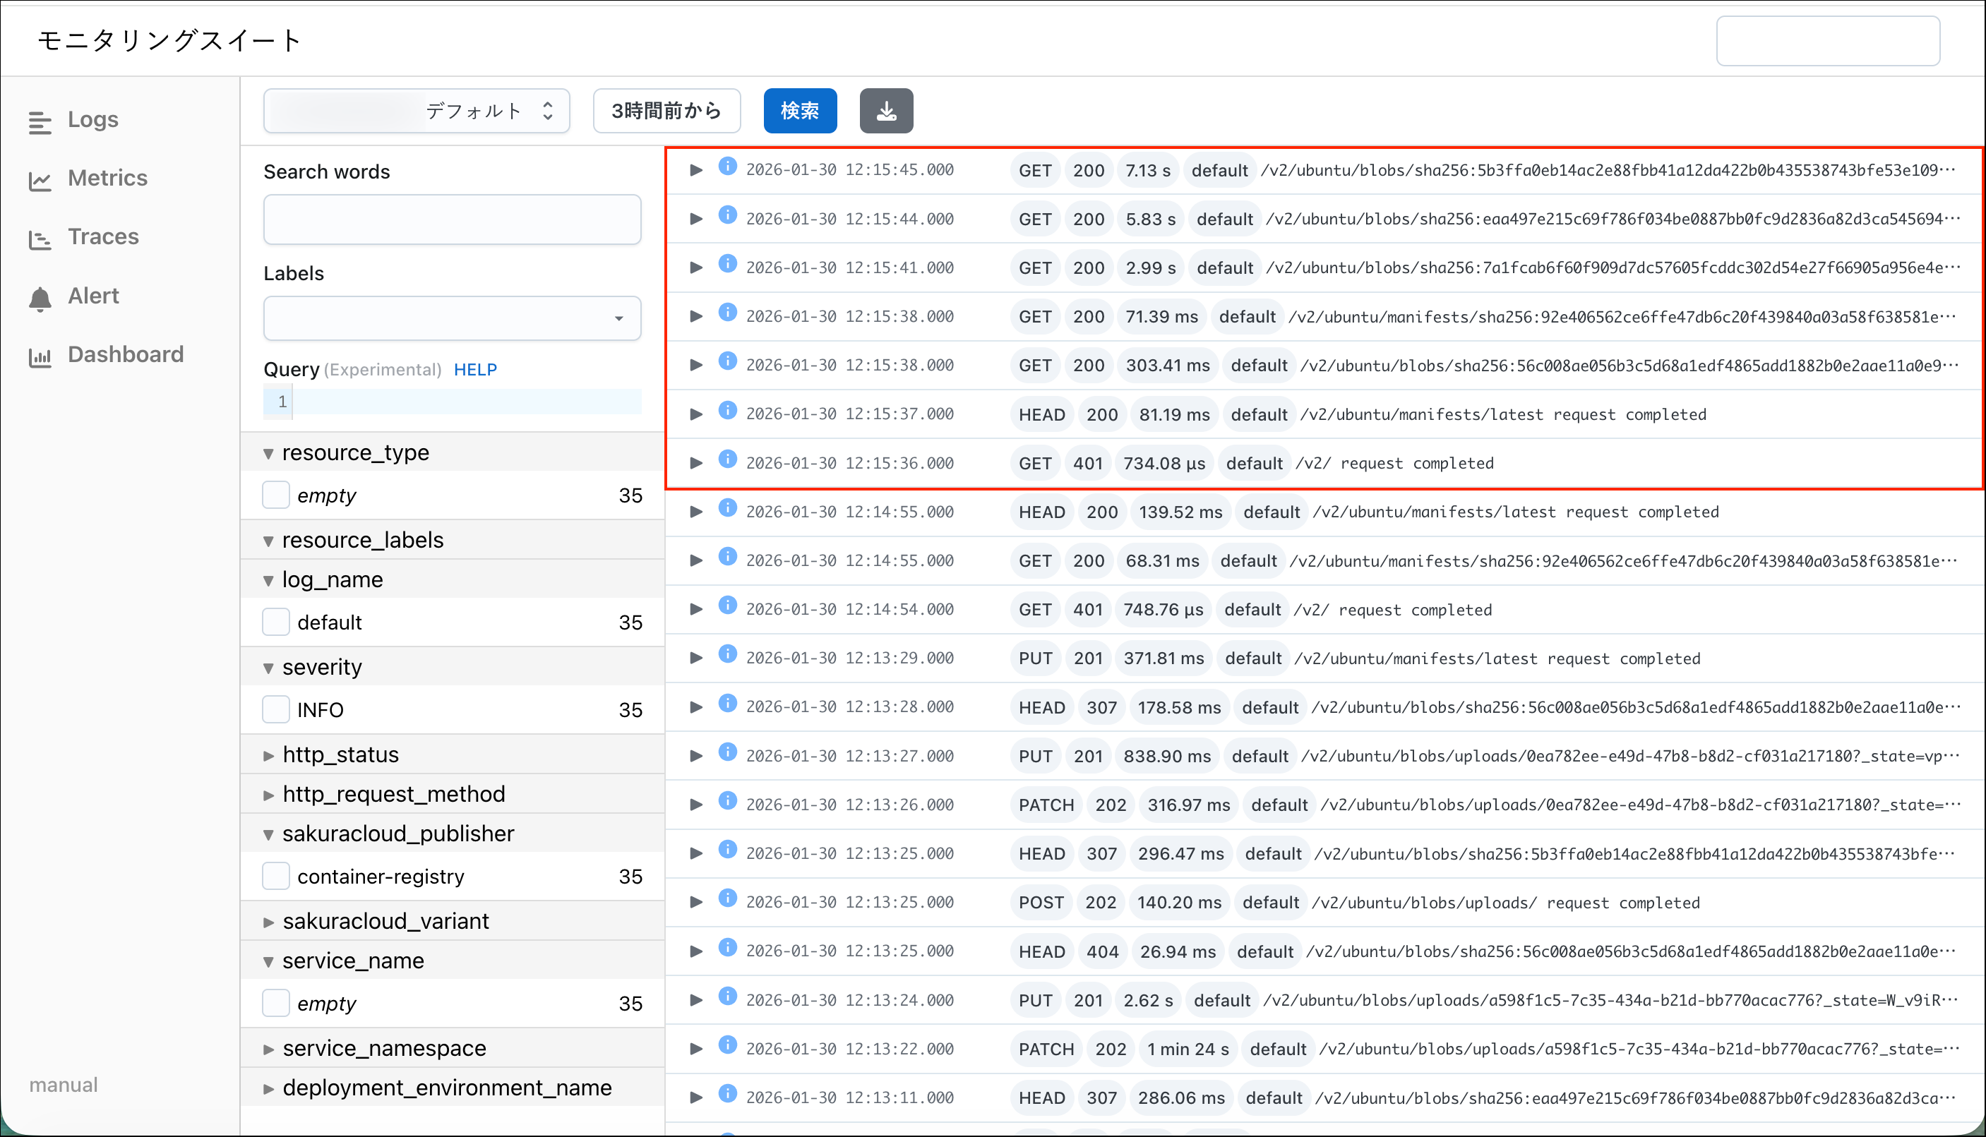Open the デフォルト selector dropdown
Viewport: 1986px width, 1137px height.
pyautogui.click(x=417, y=111)
